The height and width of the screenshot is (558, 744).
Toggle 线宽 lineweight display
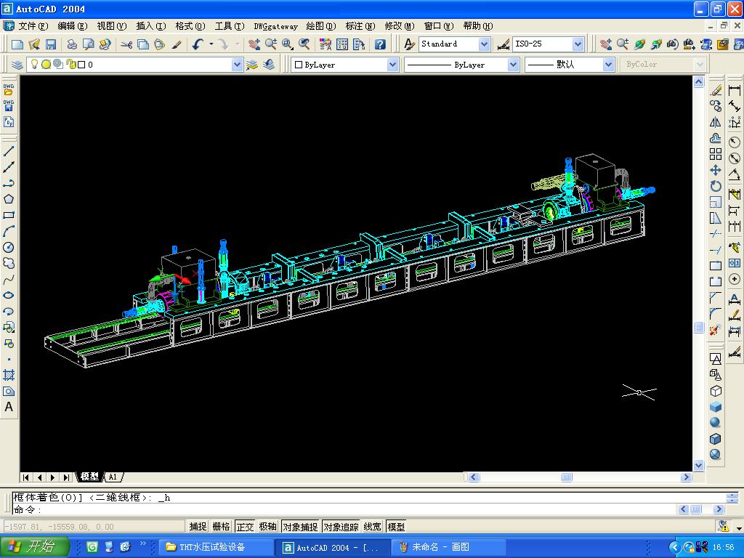373,527
